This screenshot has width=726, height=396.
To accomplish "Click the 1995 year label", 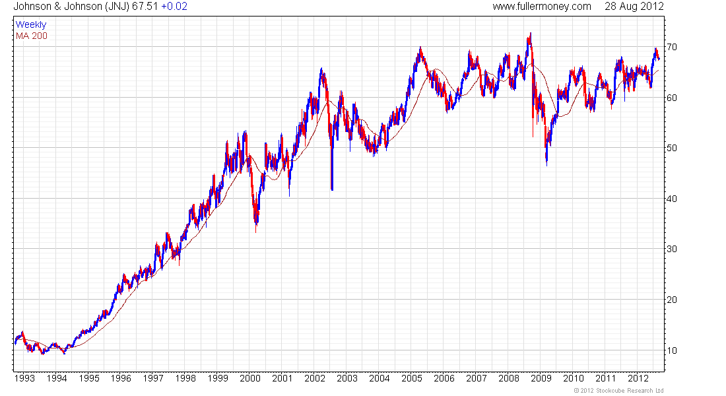I will pos(89,378).
